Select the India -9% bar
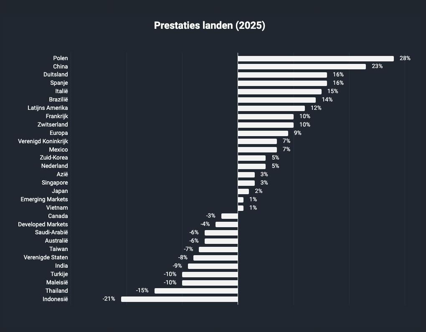This screenshot has width=426, height=332. [x=213, y=266]
